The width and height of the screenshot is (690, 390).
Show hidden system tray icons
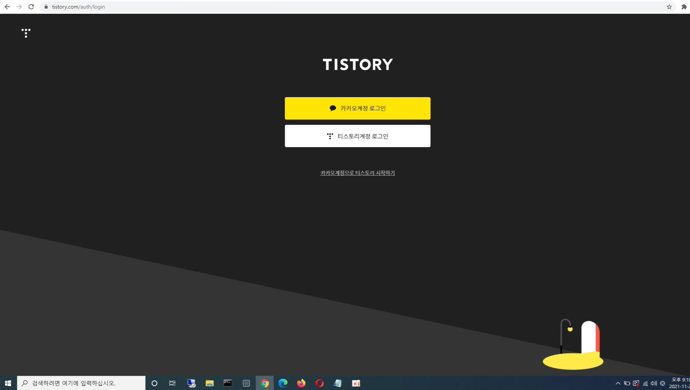click(x=618, y=383)
